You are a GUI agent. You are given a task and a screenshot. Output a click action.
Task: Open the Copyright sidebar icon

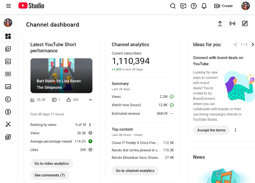[8, 99]
